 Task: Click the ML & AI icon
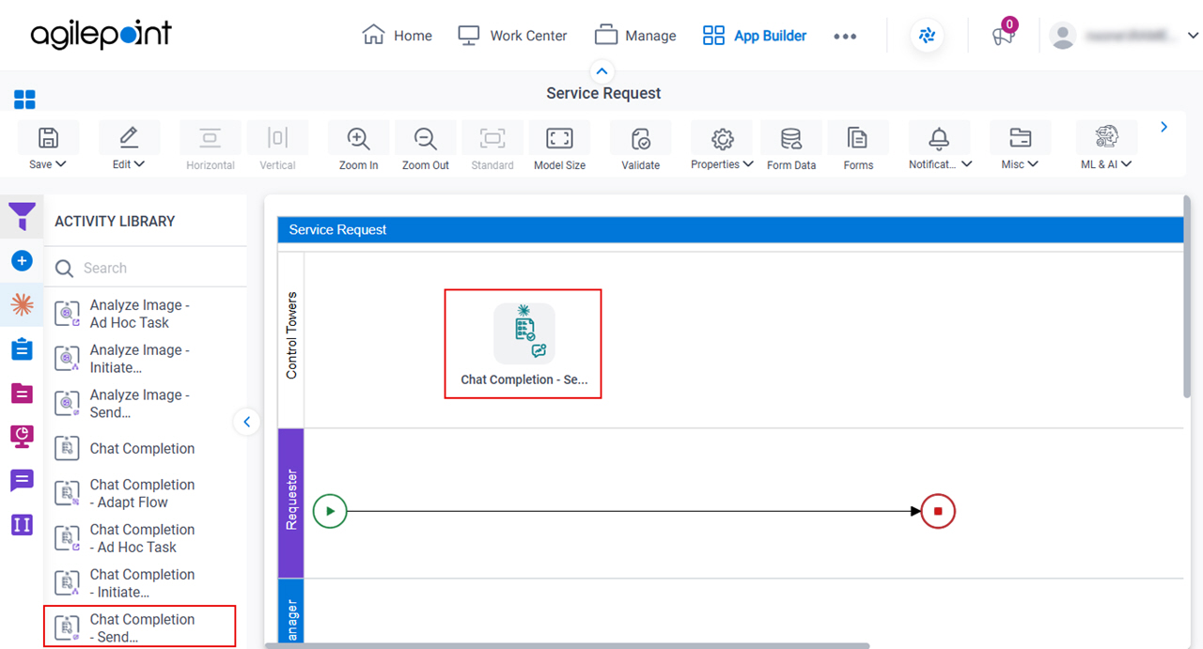point(1106,137)
